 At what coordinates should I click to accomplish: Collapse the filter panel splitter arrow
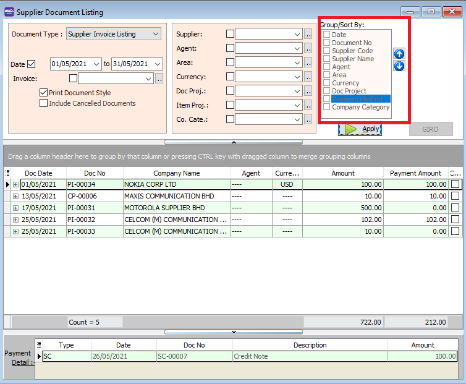coord(233,142)
